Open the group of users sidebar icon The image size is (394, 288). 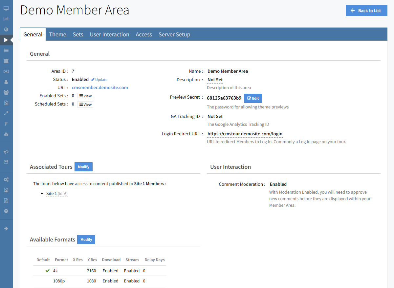pyautogui.click(x=6, y=92)
